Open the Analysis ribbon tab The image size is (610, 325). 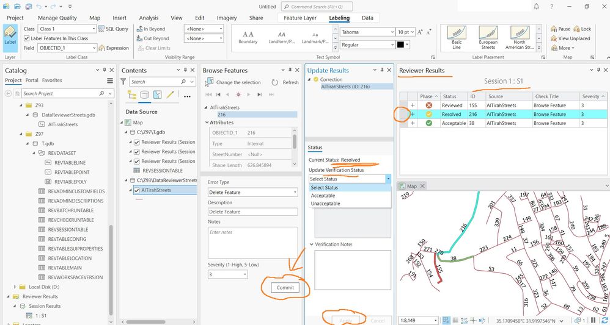point(149,18)
